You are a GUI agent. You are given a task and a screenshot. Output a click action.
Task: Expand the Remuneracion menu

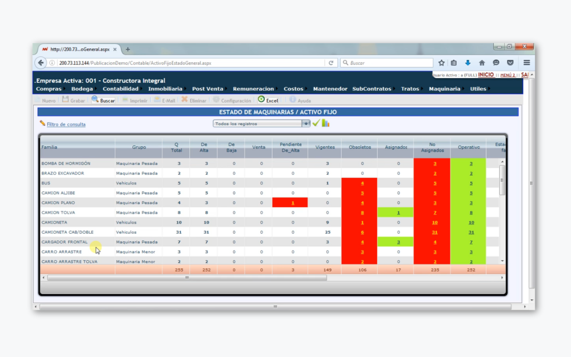click(253, 89)
